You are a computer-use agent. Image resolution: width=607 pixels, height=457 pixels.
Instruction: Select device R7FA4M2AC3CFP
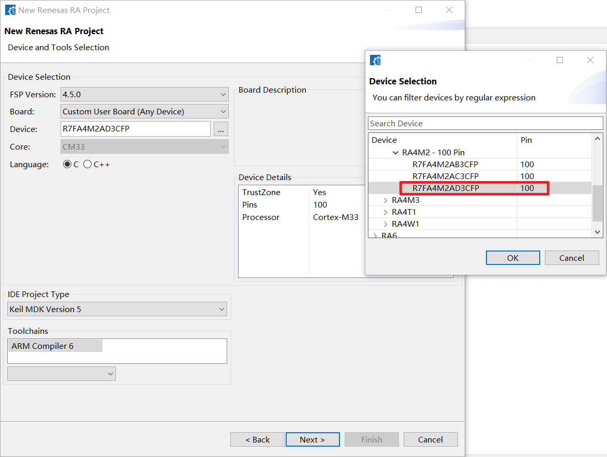tap(445, 176)
